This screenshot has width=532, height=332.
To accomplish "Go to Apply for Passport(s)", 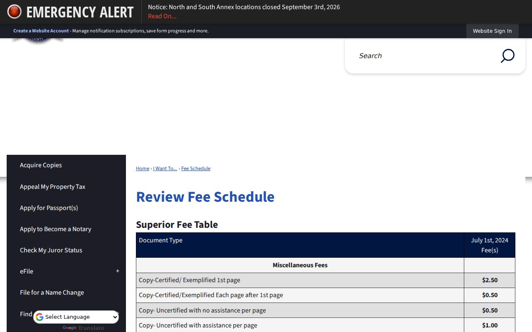I will click(49, 208).
